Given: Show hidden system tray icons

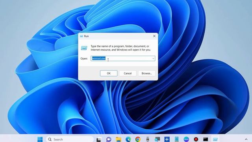Looking at the screenshot, I should (x=246, y=139).
